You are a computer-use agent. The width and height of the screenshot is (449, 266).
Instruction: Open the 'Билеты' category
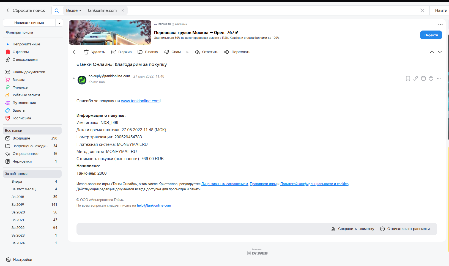19,111
